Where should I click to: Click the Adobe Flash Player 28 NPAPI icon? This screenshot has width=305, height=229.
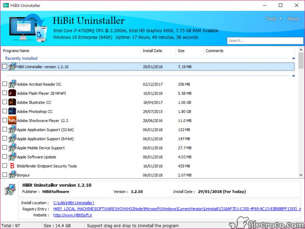(12, 93)
